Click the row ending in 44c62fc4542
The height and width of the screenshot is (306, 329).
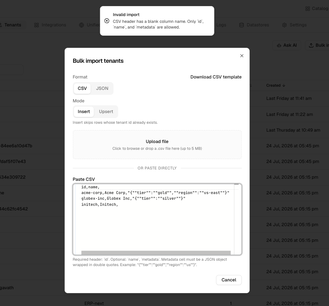coord(14,209)
